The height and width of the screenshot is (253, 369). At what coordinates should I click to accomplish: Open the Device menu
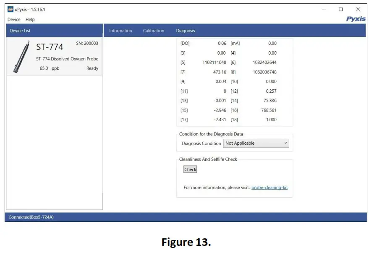tap(14, 20)
